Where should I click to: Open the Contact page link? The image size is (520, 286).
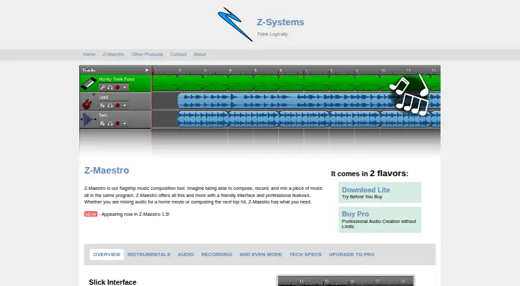[178, 55]
